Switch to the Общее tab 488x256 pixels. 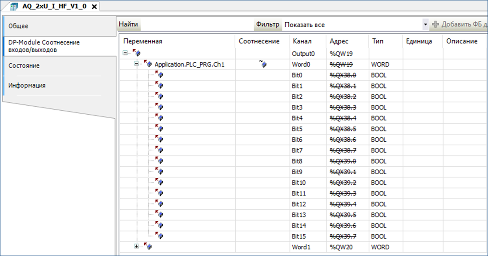pyautogui.click(x=19, y=26)
